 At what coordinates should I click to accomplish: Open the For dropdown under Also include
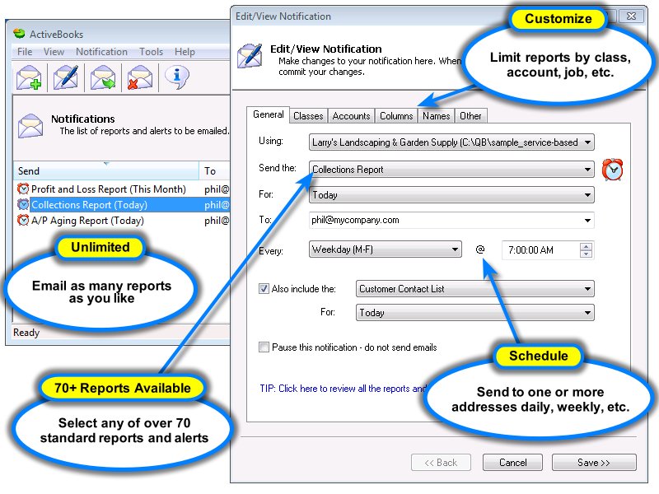[x=475, y=313]
